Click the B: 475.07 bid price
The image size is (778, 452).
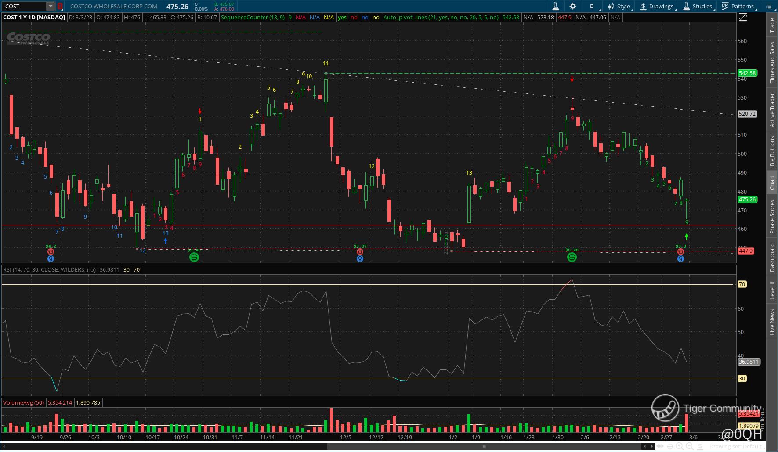(x=224, y=4)
